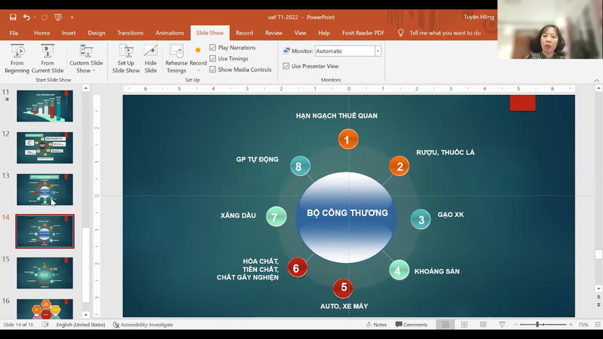The image size is (603, 339).
Task: Toggle the Play Narrations checkbox
Action: [x=213, y=47]
